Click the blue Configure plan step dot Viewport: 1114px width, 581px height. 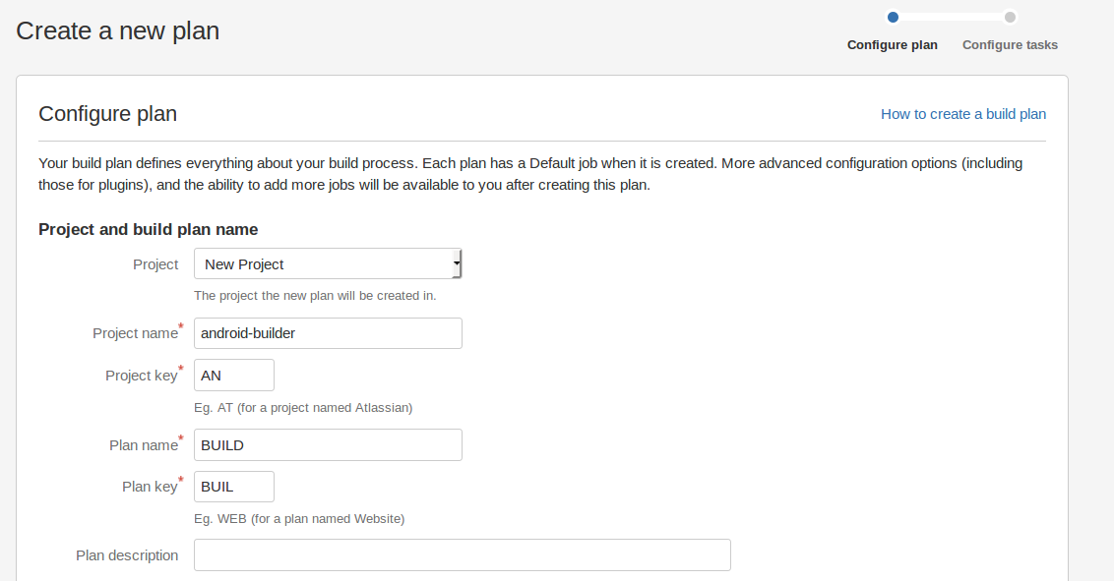893,17
